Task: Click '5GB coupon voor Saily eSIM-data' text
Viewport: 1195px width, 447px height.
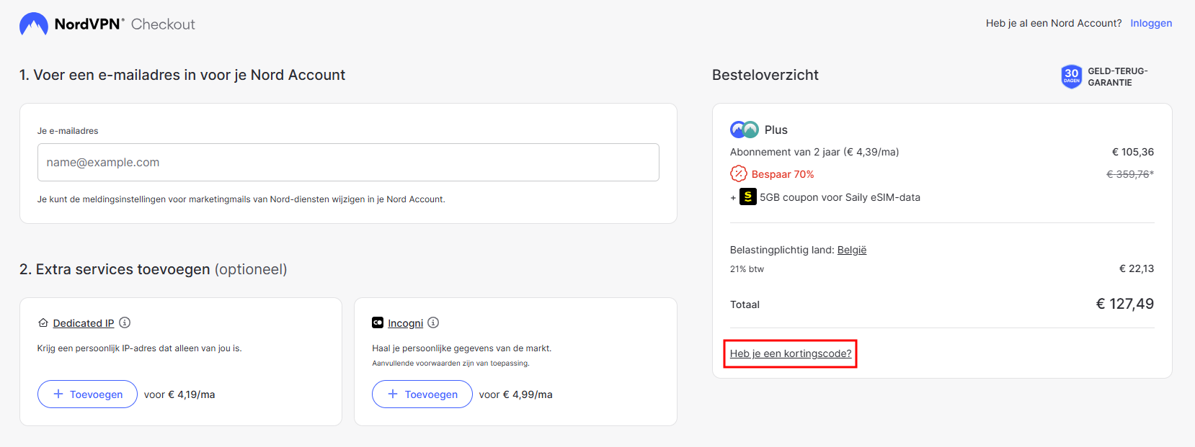Action: point(840,197)
